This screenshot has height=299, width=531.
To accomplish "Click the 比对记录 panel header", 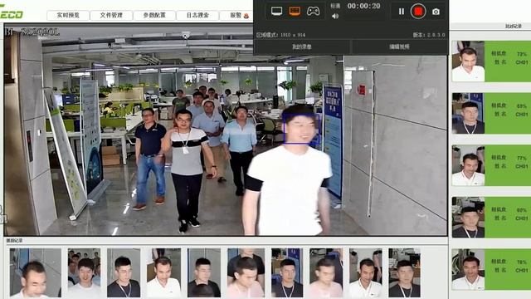I will click(x=513, y=26).
